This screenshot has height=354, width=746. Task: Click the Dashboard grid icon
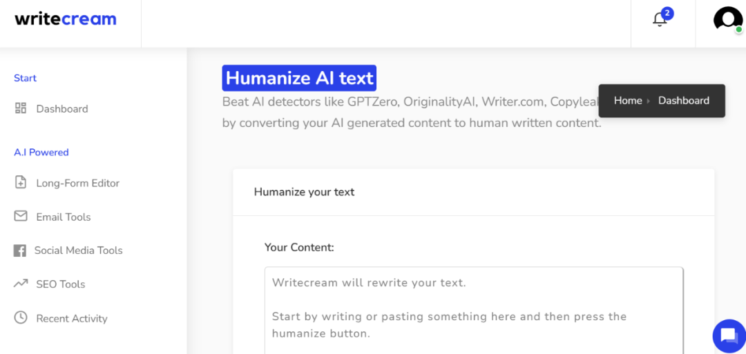point(21,108)
